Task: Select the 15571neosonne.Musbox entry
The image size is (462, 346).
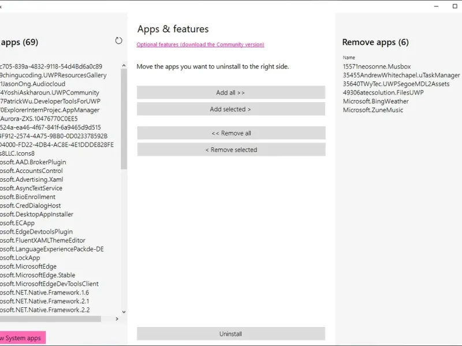Action: click(377, 67)
